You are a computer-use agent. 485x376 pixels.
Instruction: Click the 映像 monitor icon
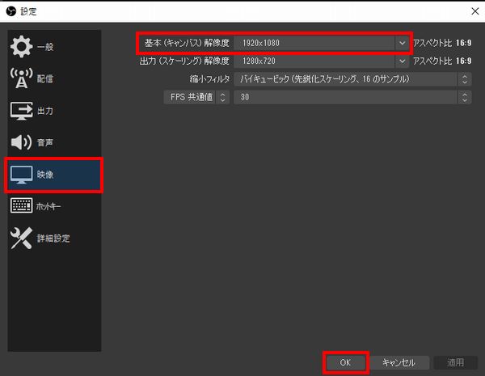(21, 175)
